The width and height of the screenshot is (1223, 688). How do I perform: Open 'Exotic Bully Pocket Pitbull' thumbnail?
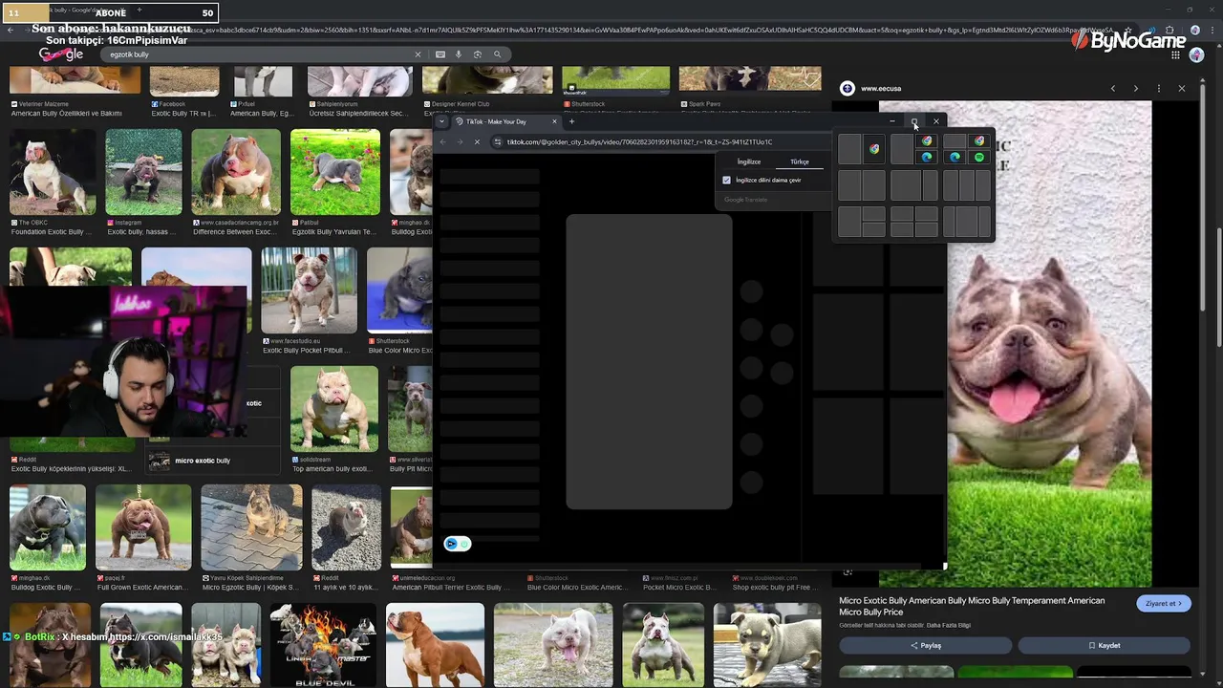click(308, 290)
